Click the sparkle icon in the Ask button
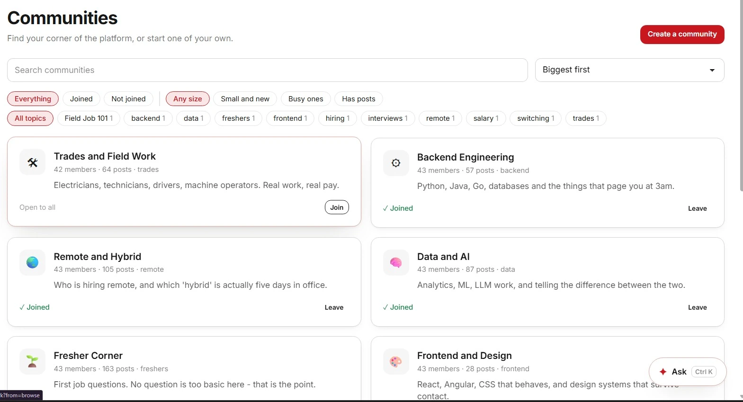The height and width of the screenshot is (402, 743). 663,372
